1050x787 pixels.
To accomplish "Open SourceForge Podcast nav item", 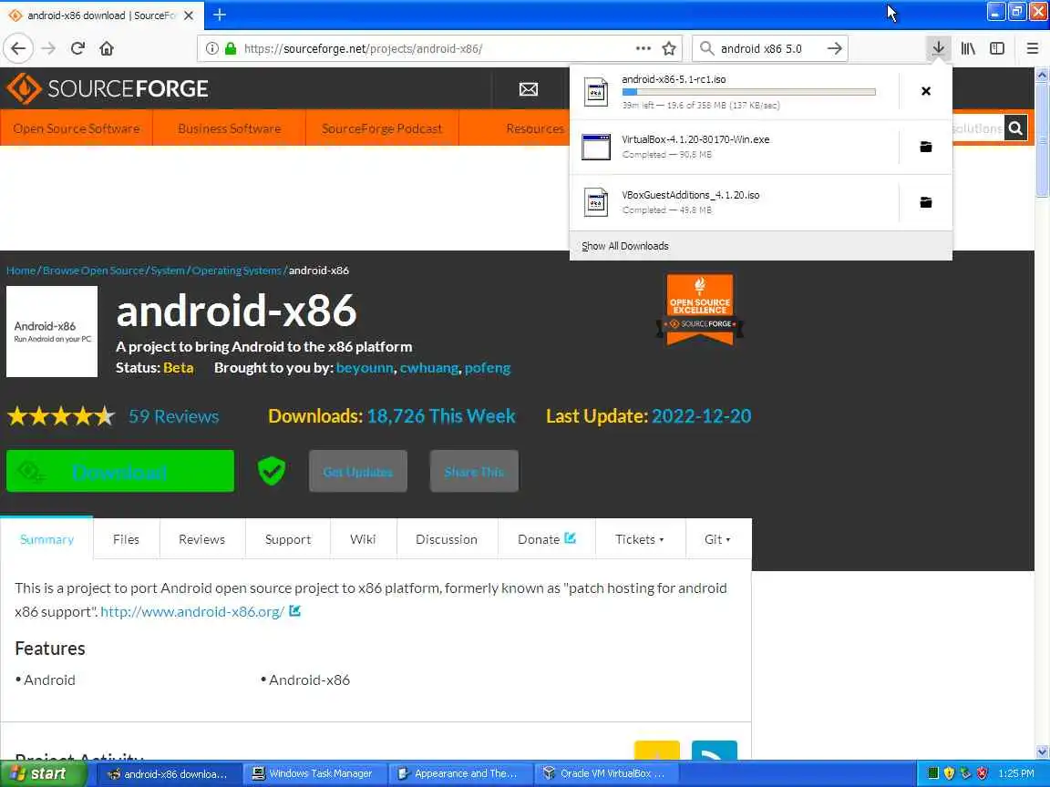I will coord(382,128).
